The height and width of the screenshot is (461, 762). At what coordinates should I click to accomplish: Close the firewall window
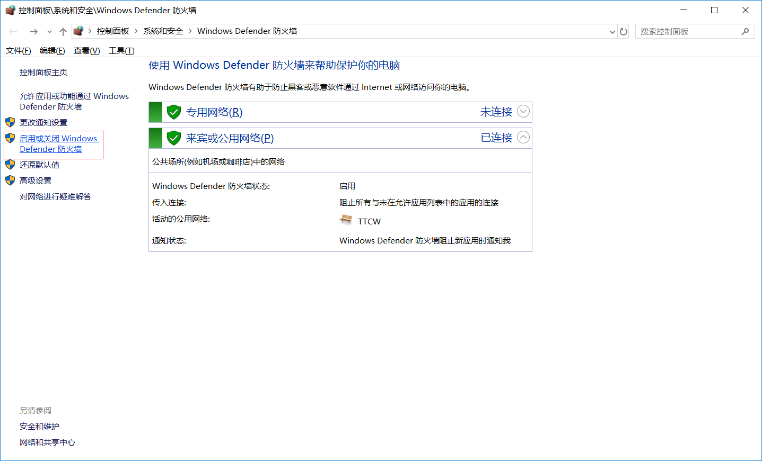click(x=746, y=10)
